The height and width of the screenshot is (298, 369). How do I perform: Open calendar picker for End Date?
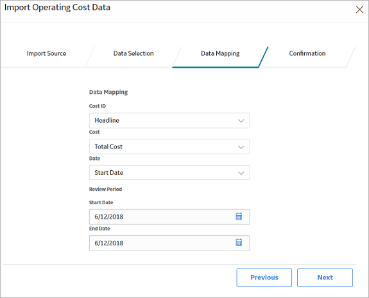click(x=239, y=242)
